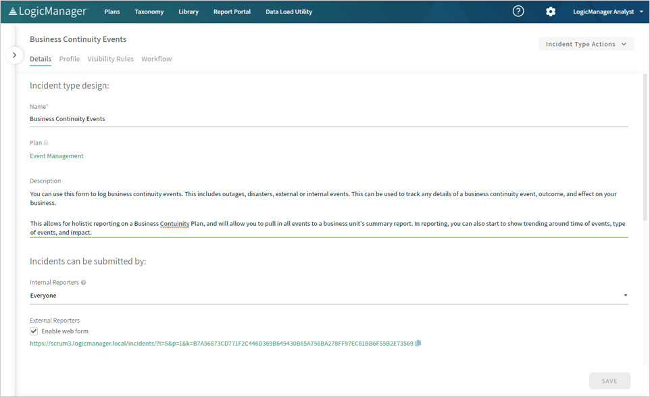Open the help question mark icon
650x397 pixels.
[518, 11]
